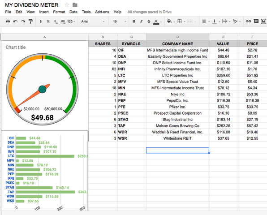Open the Data menu
Image resolution: width=267 pixels, height=215 pixels.
(x=73, y=12)
